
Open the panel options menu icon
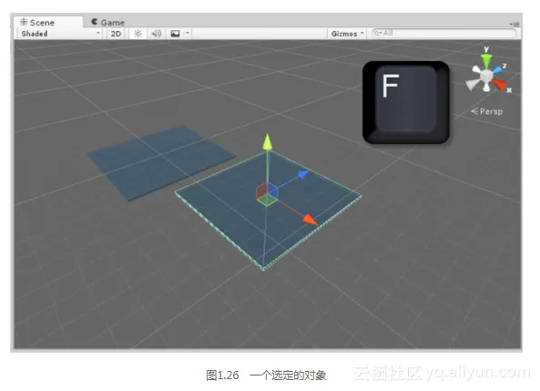point(515,24)
